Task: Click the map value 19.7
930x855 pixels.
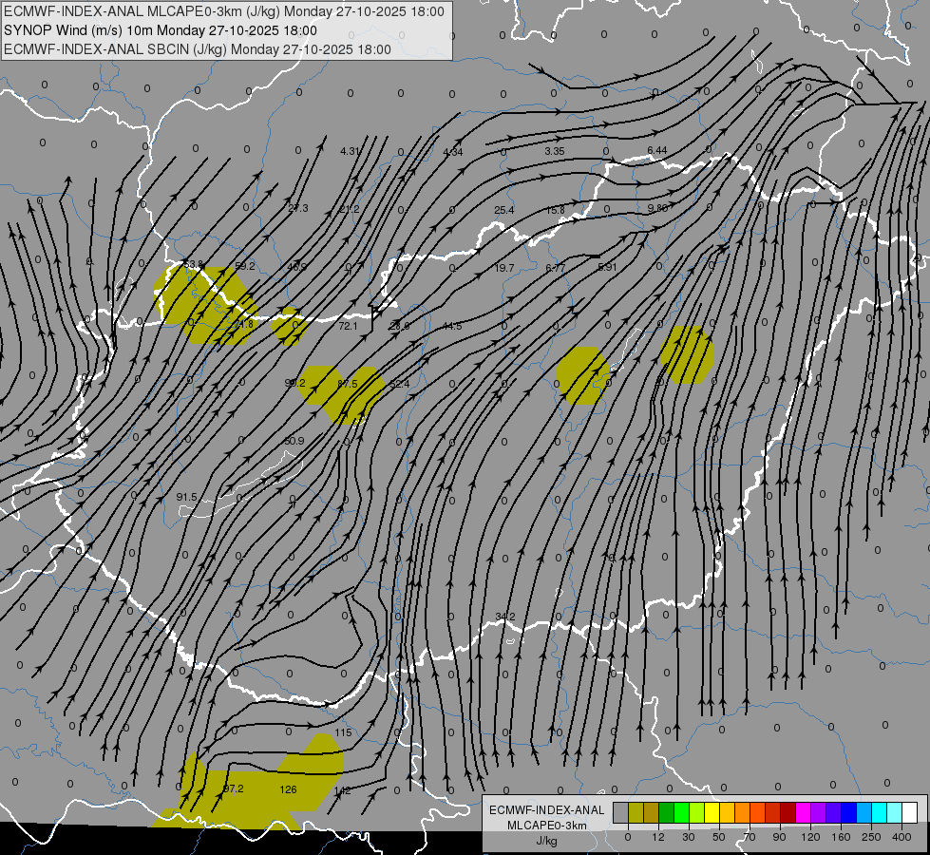Action: (504, 268)
